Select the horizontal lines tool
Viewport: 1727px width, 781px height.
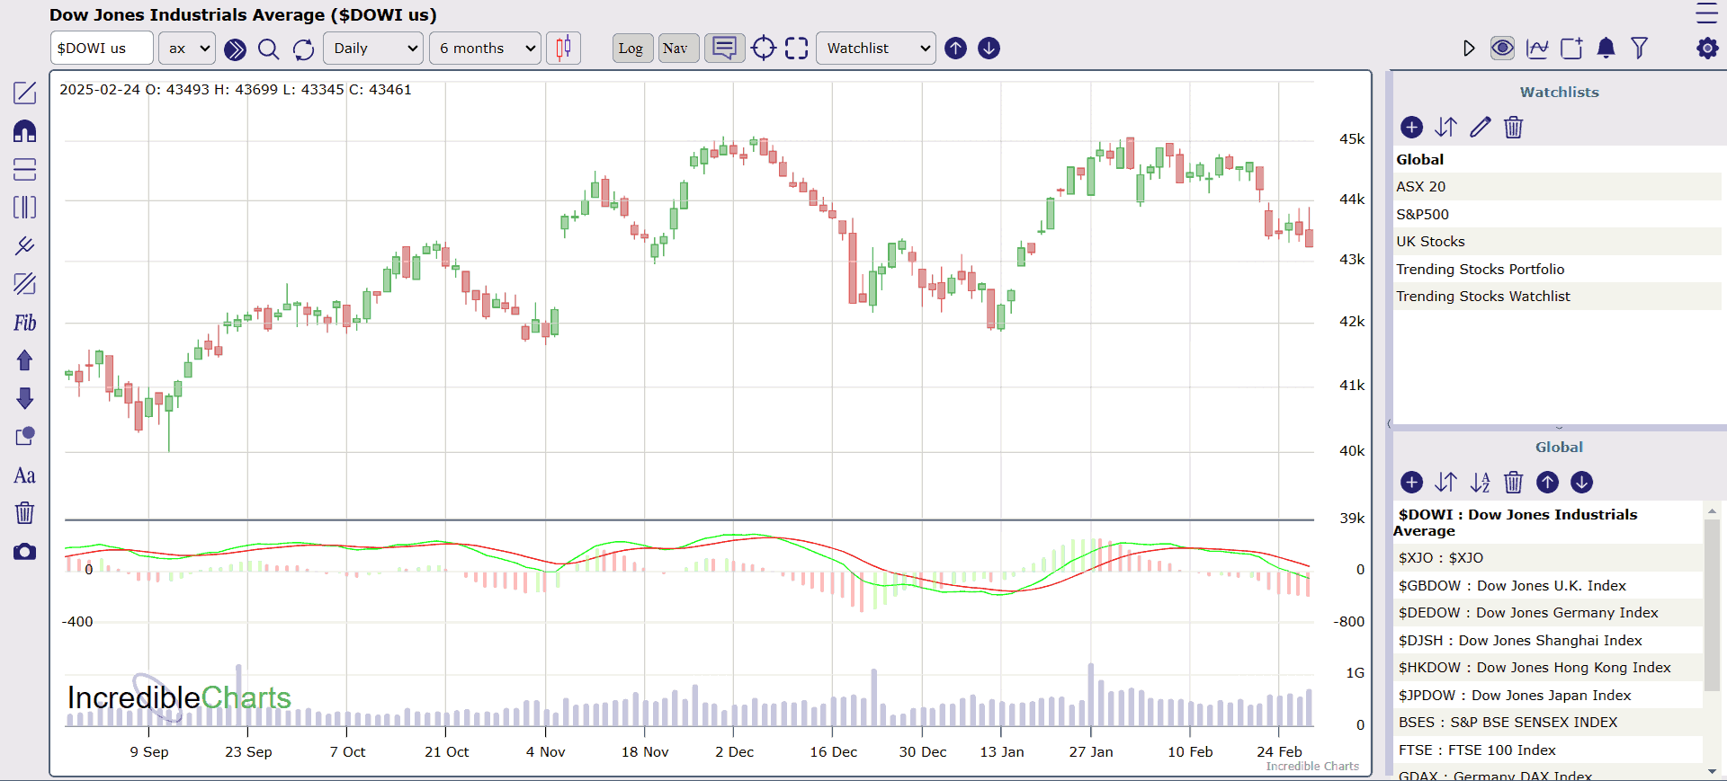point(25,169)
